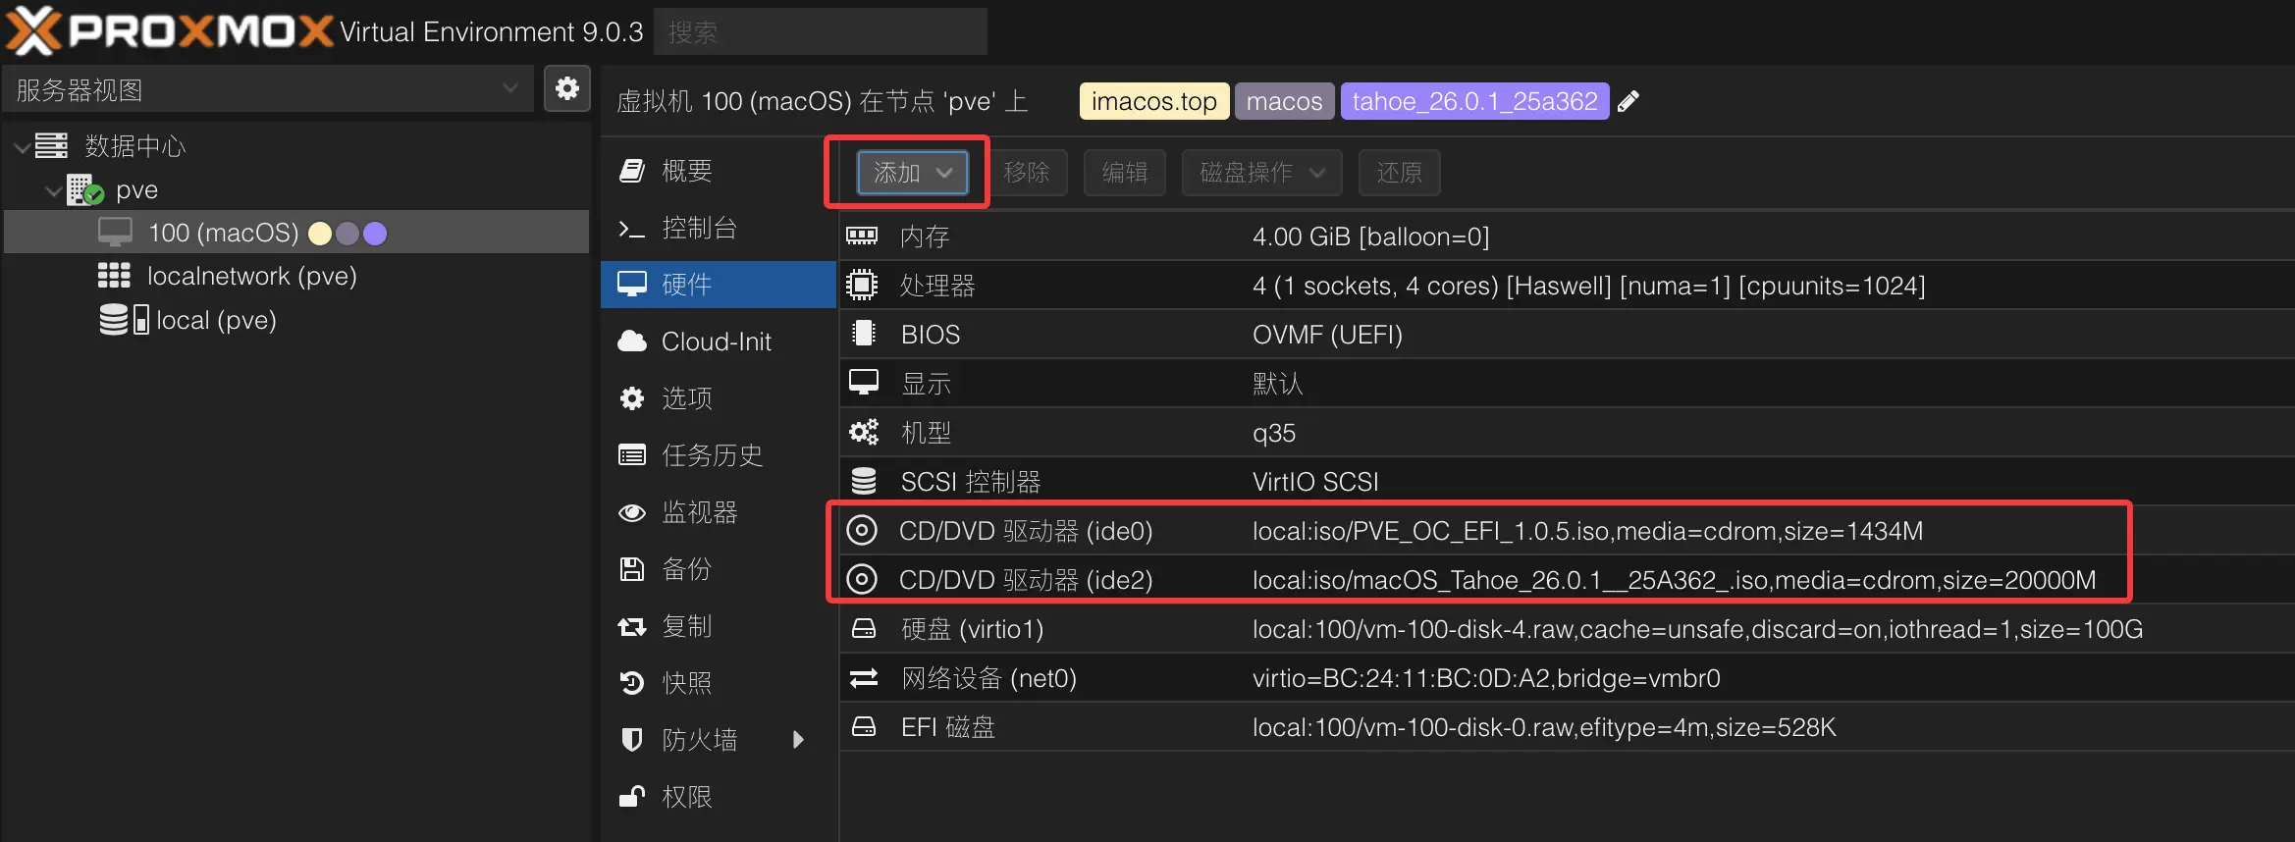Screen dimensions: 2295x842
Task: Collapse the pve node in tree
Action: click(53, 190)
